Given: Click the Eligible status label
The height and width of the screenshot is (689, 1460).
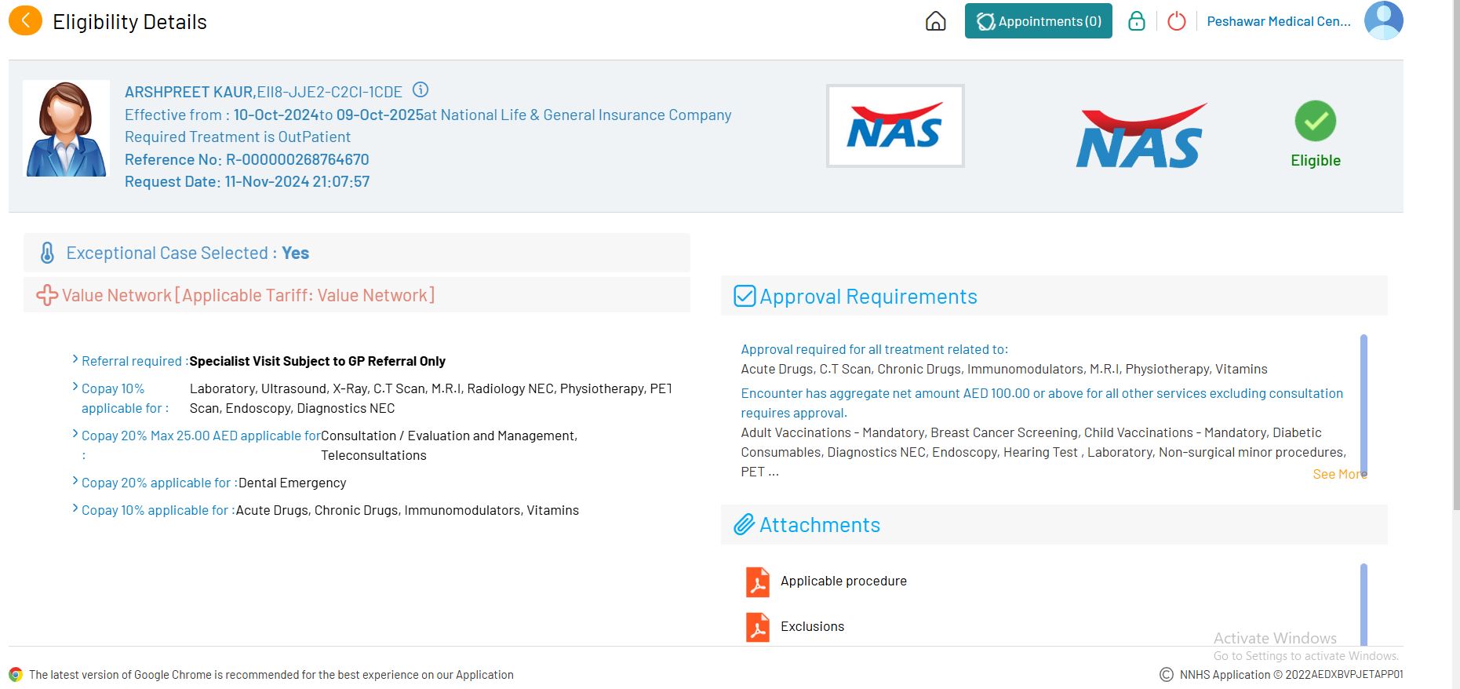Looking at the screenshot, I should click(x=1315, y=160).
